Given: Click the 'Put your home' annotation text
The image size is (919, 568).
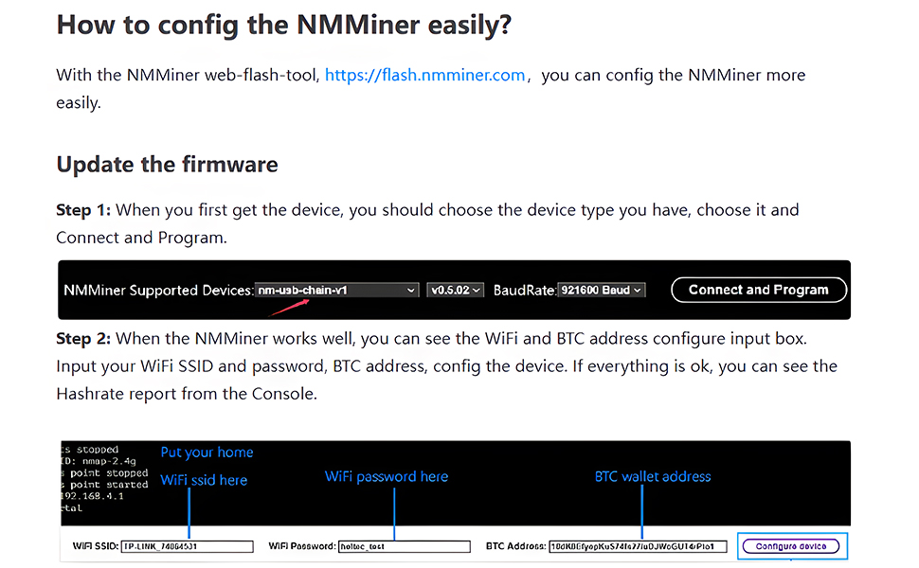Looking at the screenshot, I should (207, 453).
